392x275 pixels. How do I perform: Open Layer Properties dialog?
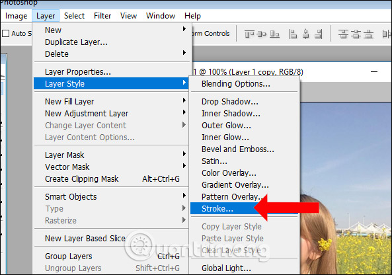coord(111,72)
